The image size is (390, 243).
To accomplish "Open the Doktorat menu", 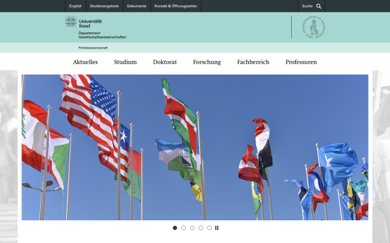I will point(165,62).
